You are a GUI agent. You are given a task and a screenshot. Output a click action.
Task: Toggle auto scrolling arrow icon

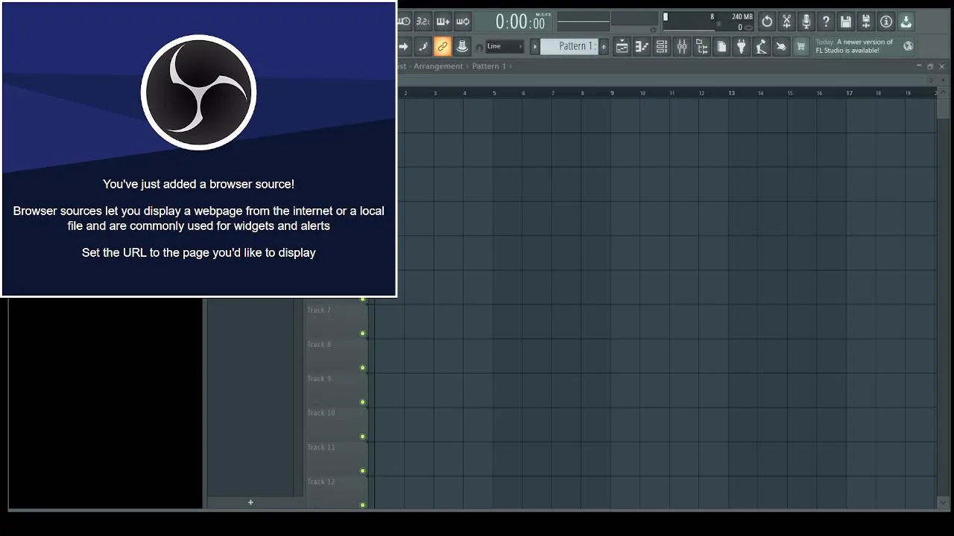point(403,46)
